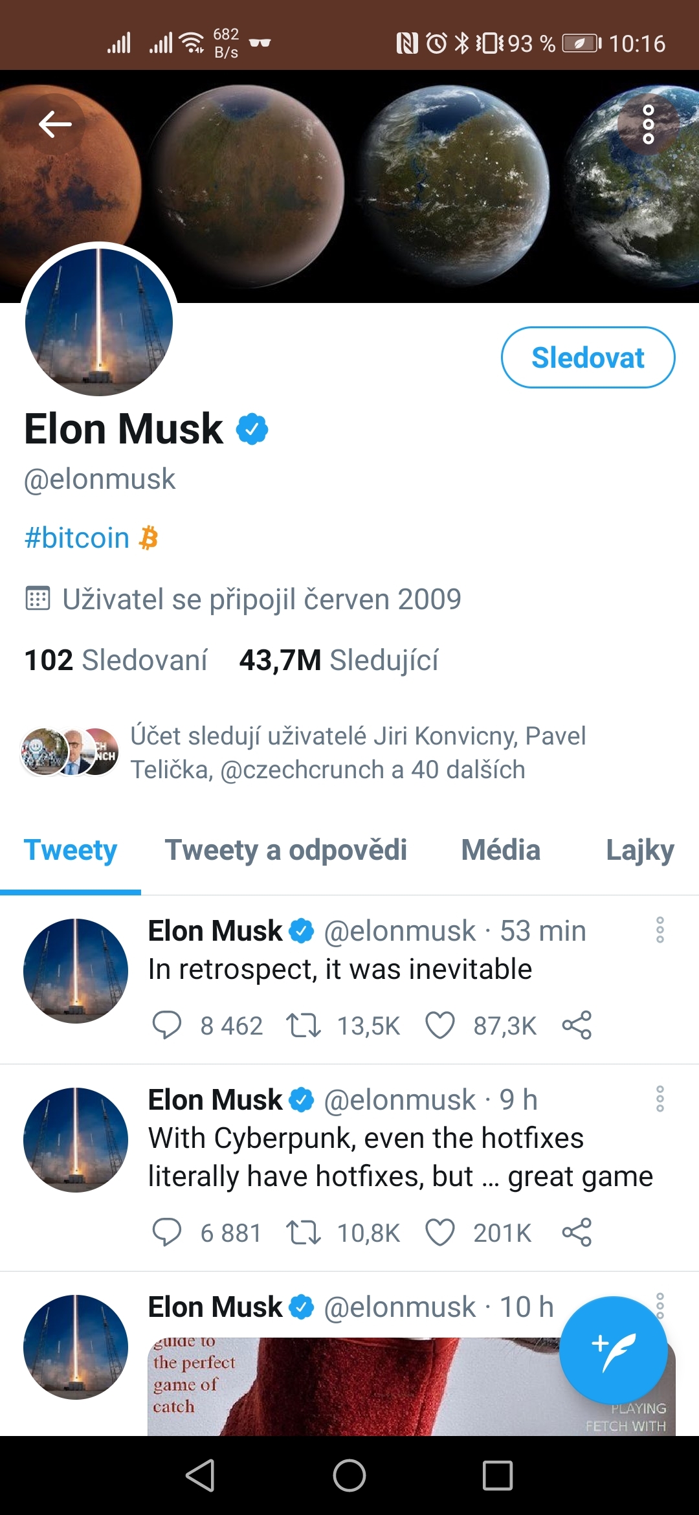The image size is (699, 1515).
Task: Tap the compose tweet floating button
Action: (613, 1350)
